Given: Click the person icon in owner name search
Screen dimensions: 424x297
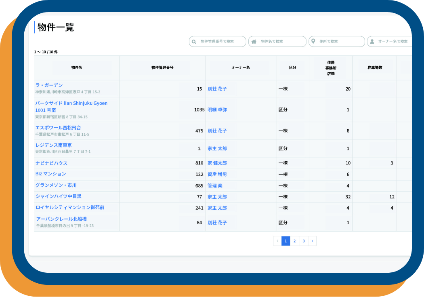Looking at the screenshot, I should [372, 41].
